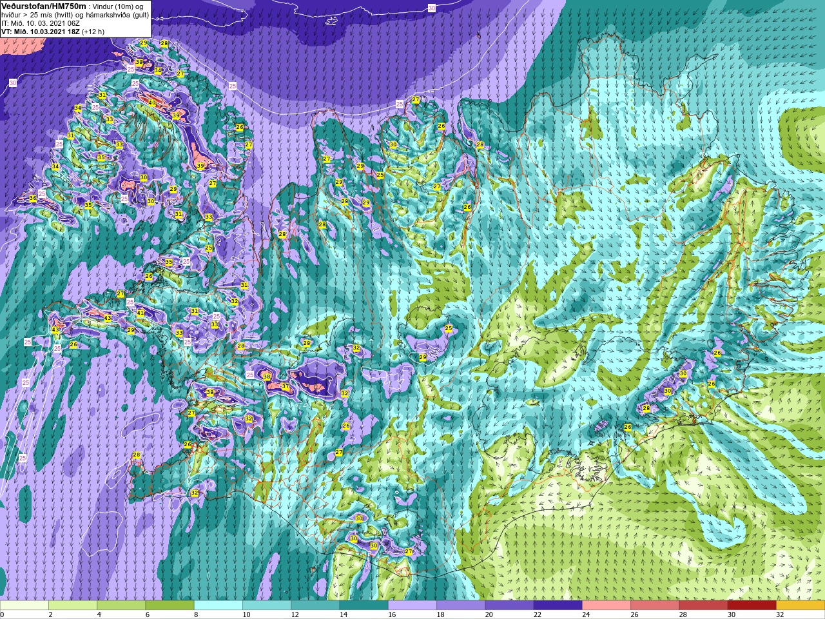Click the yellow gust label '36' on the map
This screenshot has width=825, height=619.
pos(33,198)
